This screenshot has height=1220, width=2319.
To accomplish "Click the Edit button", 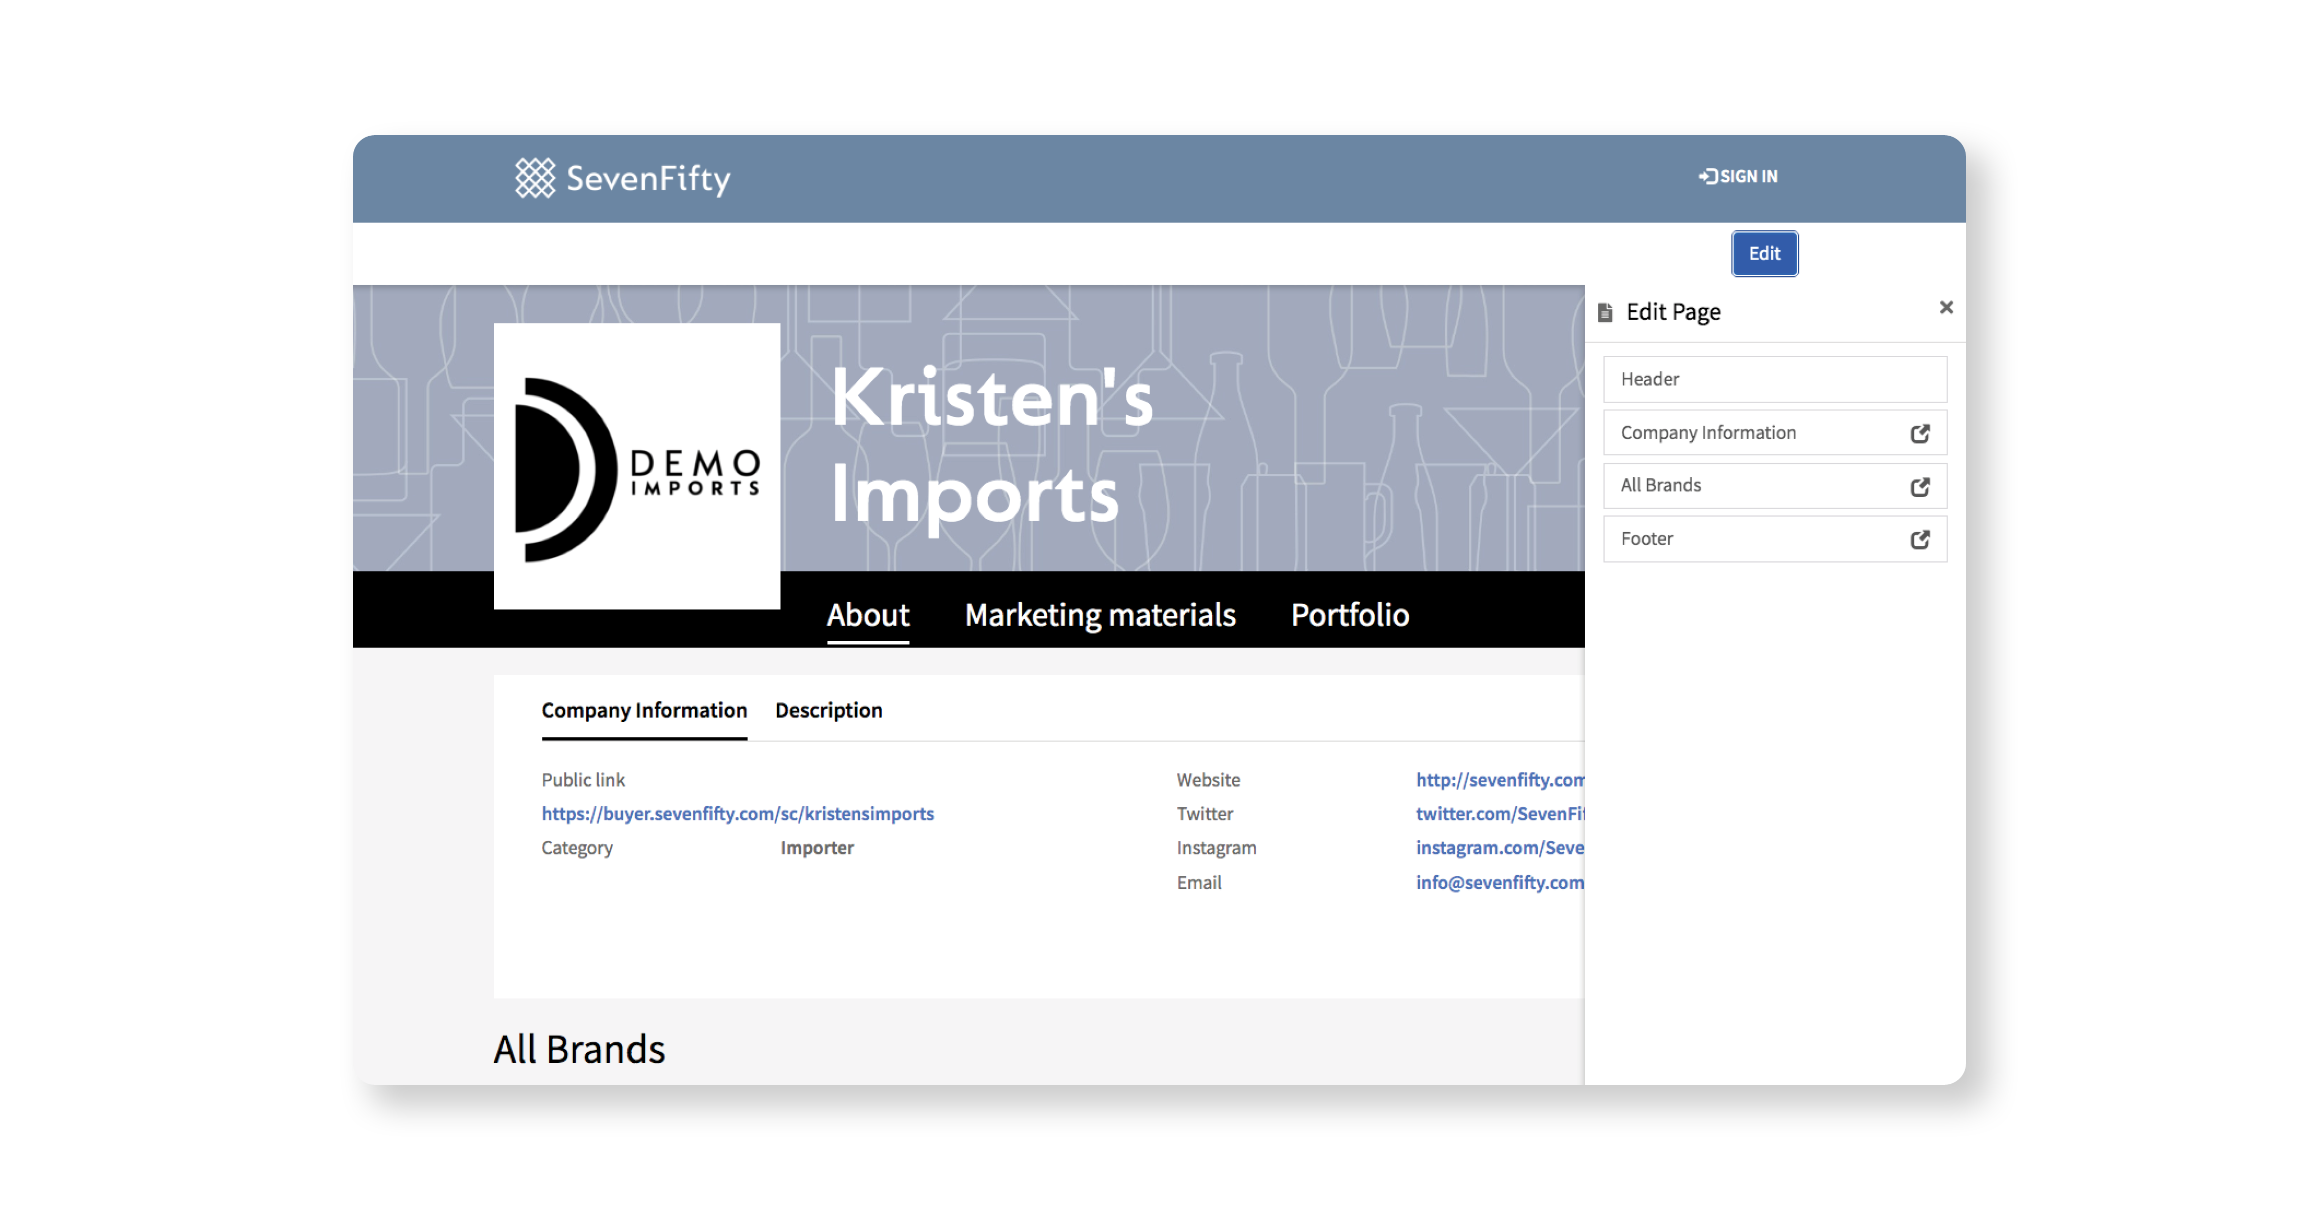I will 1763,254.
